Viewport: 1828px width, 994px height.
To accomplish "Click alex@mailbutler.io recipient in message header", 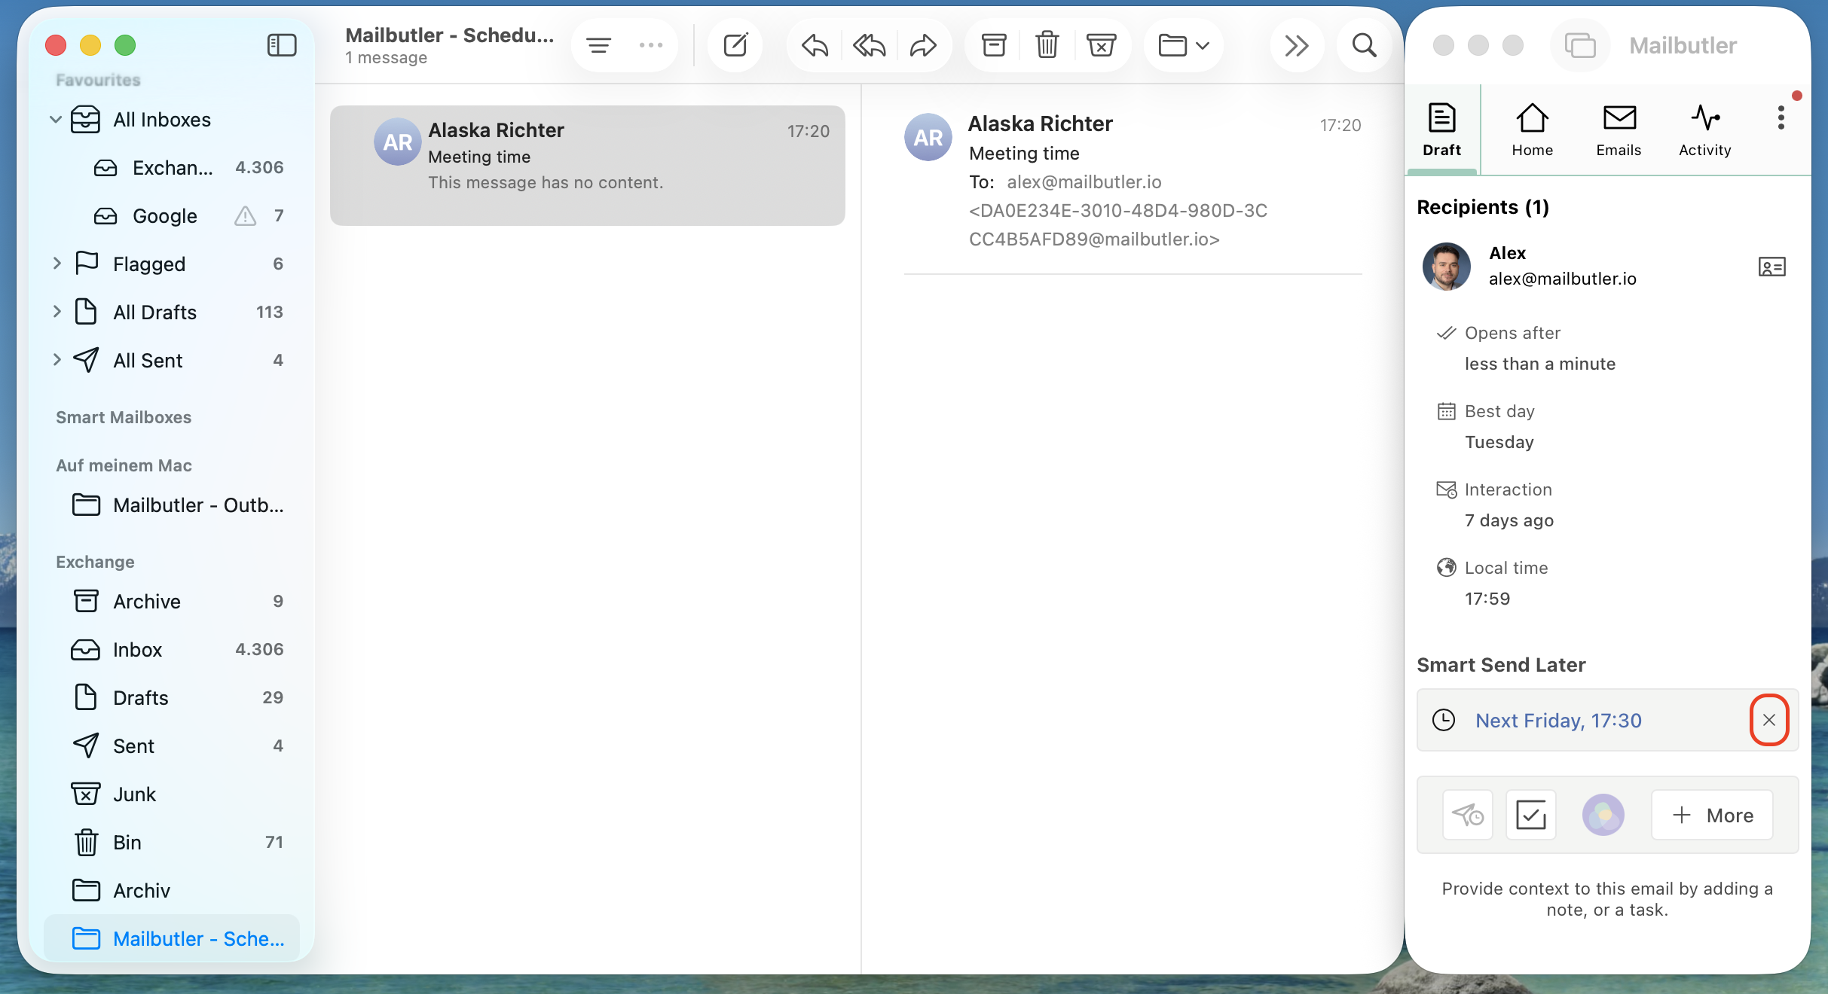I will (1084, 182).
